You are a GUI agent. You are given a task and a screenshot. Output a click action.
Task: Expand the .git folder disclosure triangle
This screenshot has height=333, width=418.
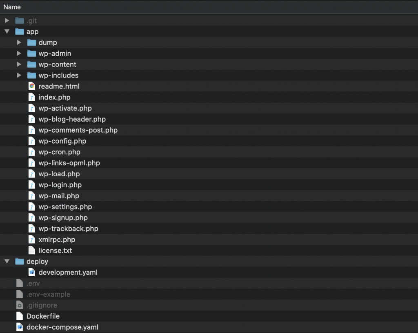point(7,20)
